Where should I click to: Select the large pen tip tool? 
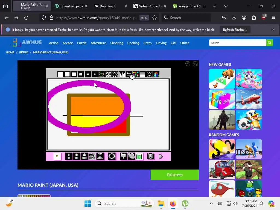point(84,156)
